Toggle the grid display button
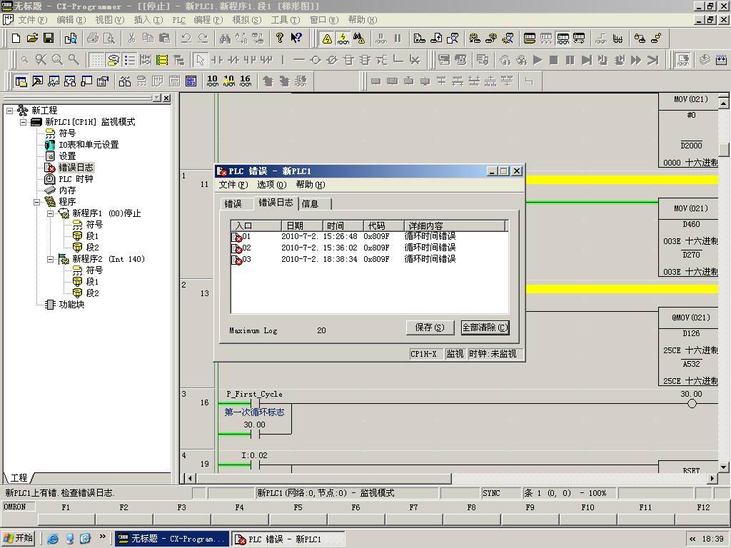Image resolution: width=731 pixels, height=548 pixels. click(96, 60)
